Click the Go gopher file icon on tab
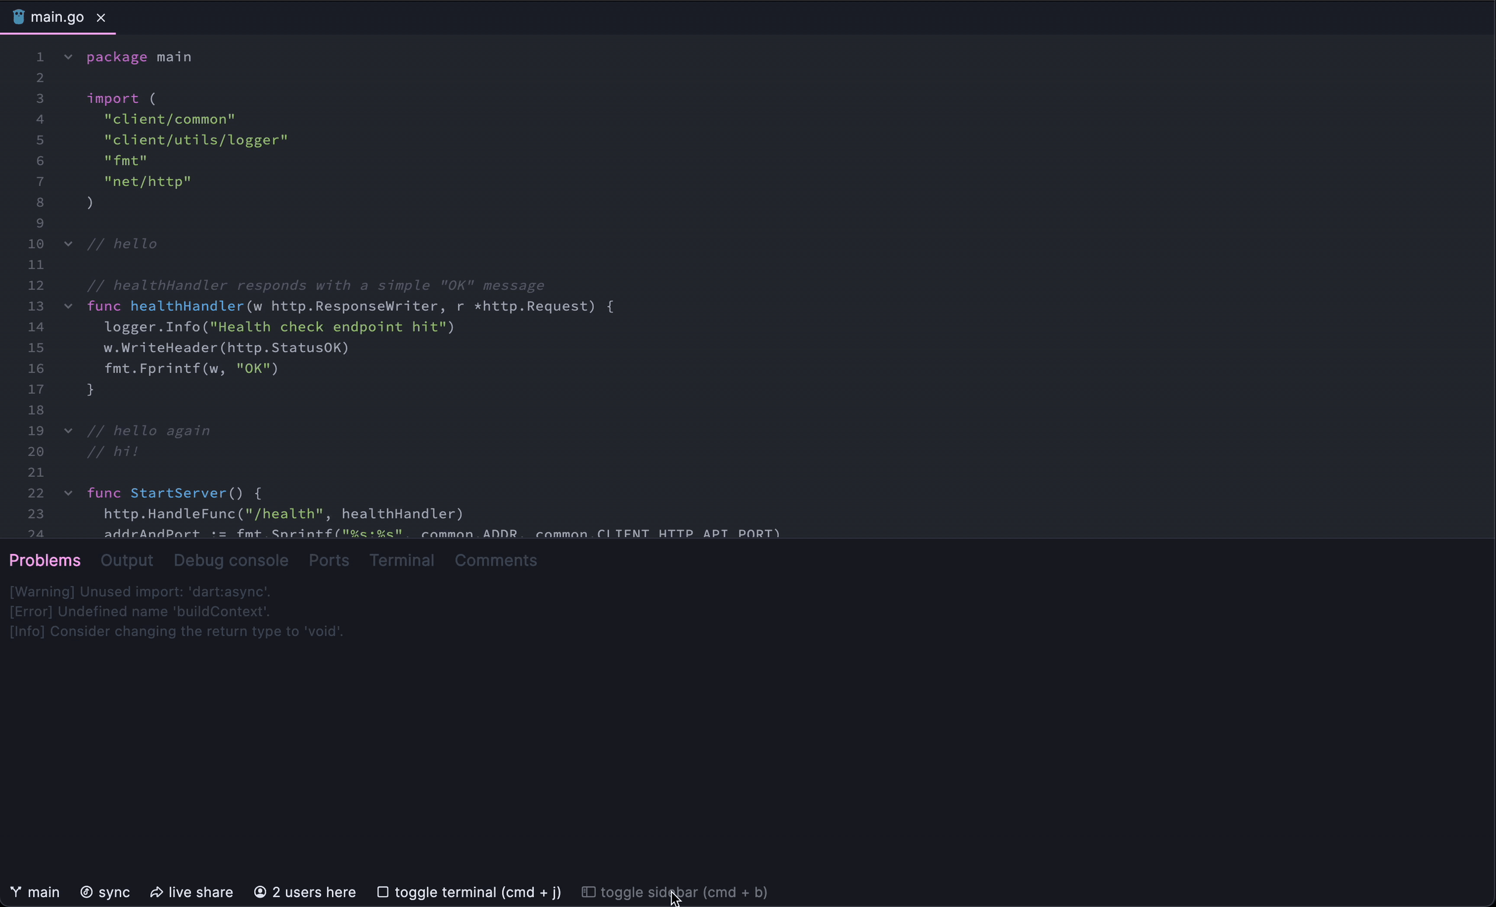The image size is (1496, 907). [x=19, y=17]
